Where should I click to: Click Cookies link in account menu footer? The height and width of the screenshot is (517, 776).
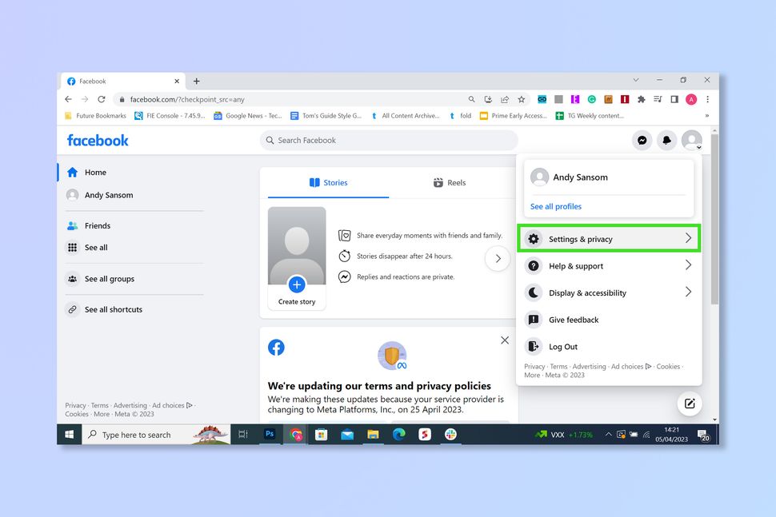click(668, 366)
